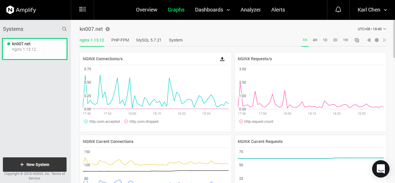Open kn007.net settings gear
395x183 pixels.
click(108, 29)
